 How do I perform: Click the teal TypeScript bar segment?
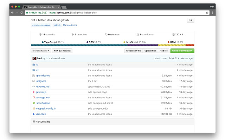79,45
